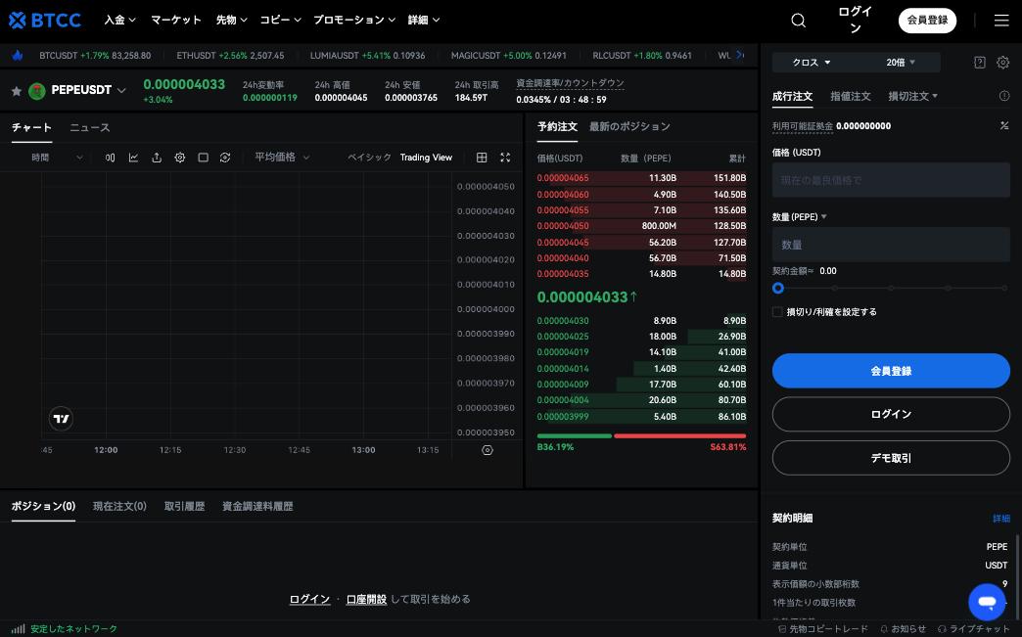The width and height of the screenshot is (1022, 637).
Task: Switch to grid multi-chart layout icon
Action: coord(482,158)
